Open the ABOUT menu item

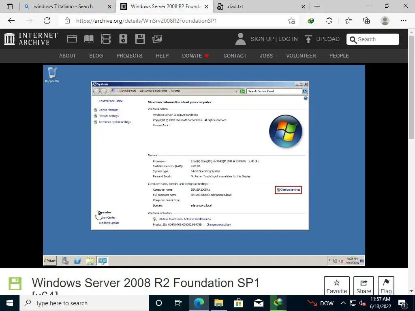click(x=68, y=56)
